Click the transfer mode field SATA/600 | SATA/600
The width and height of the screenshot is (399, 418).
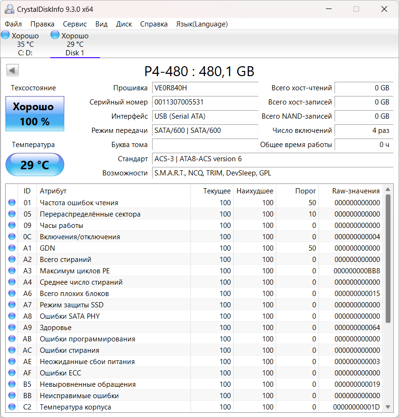(x=205, y=131)
